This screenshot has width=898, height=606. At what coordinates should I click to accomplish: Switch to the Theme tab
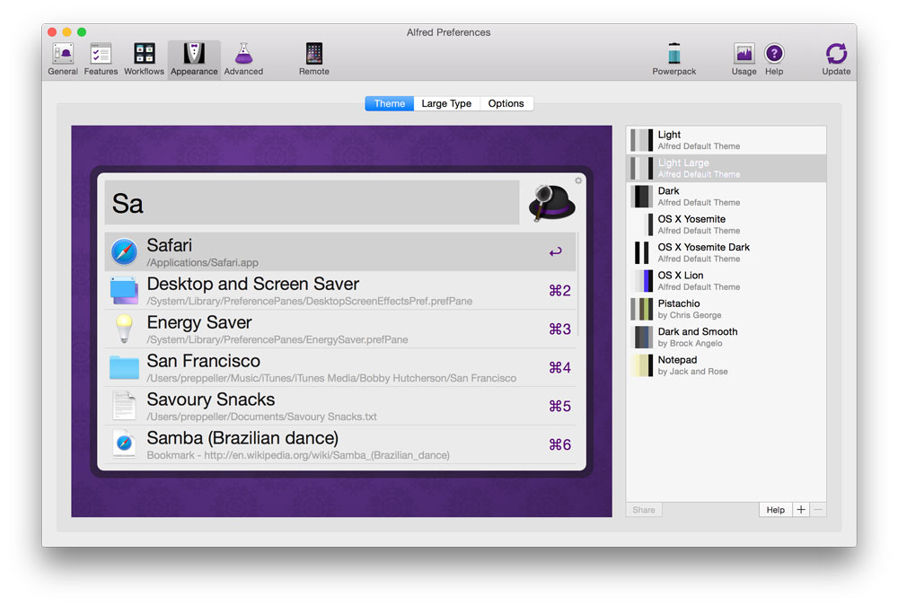pos(390,103)
